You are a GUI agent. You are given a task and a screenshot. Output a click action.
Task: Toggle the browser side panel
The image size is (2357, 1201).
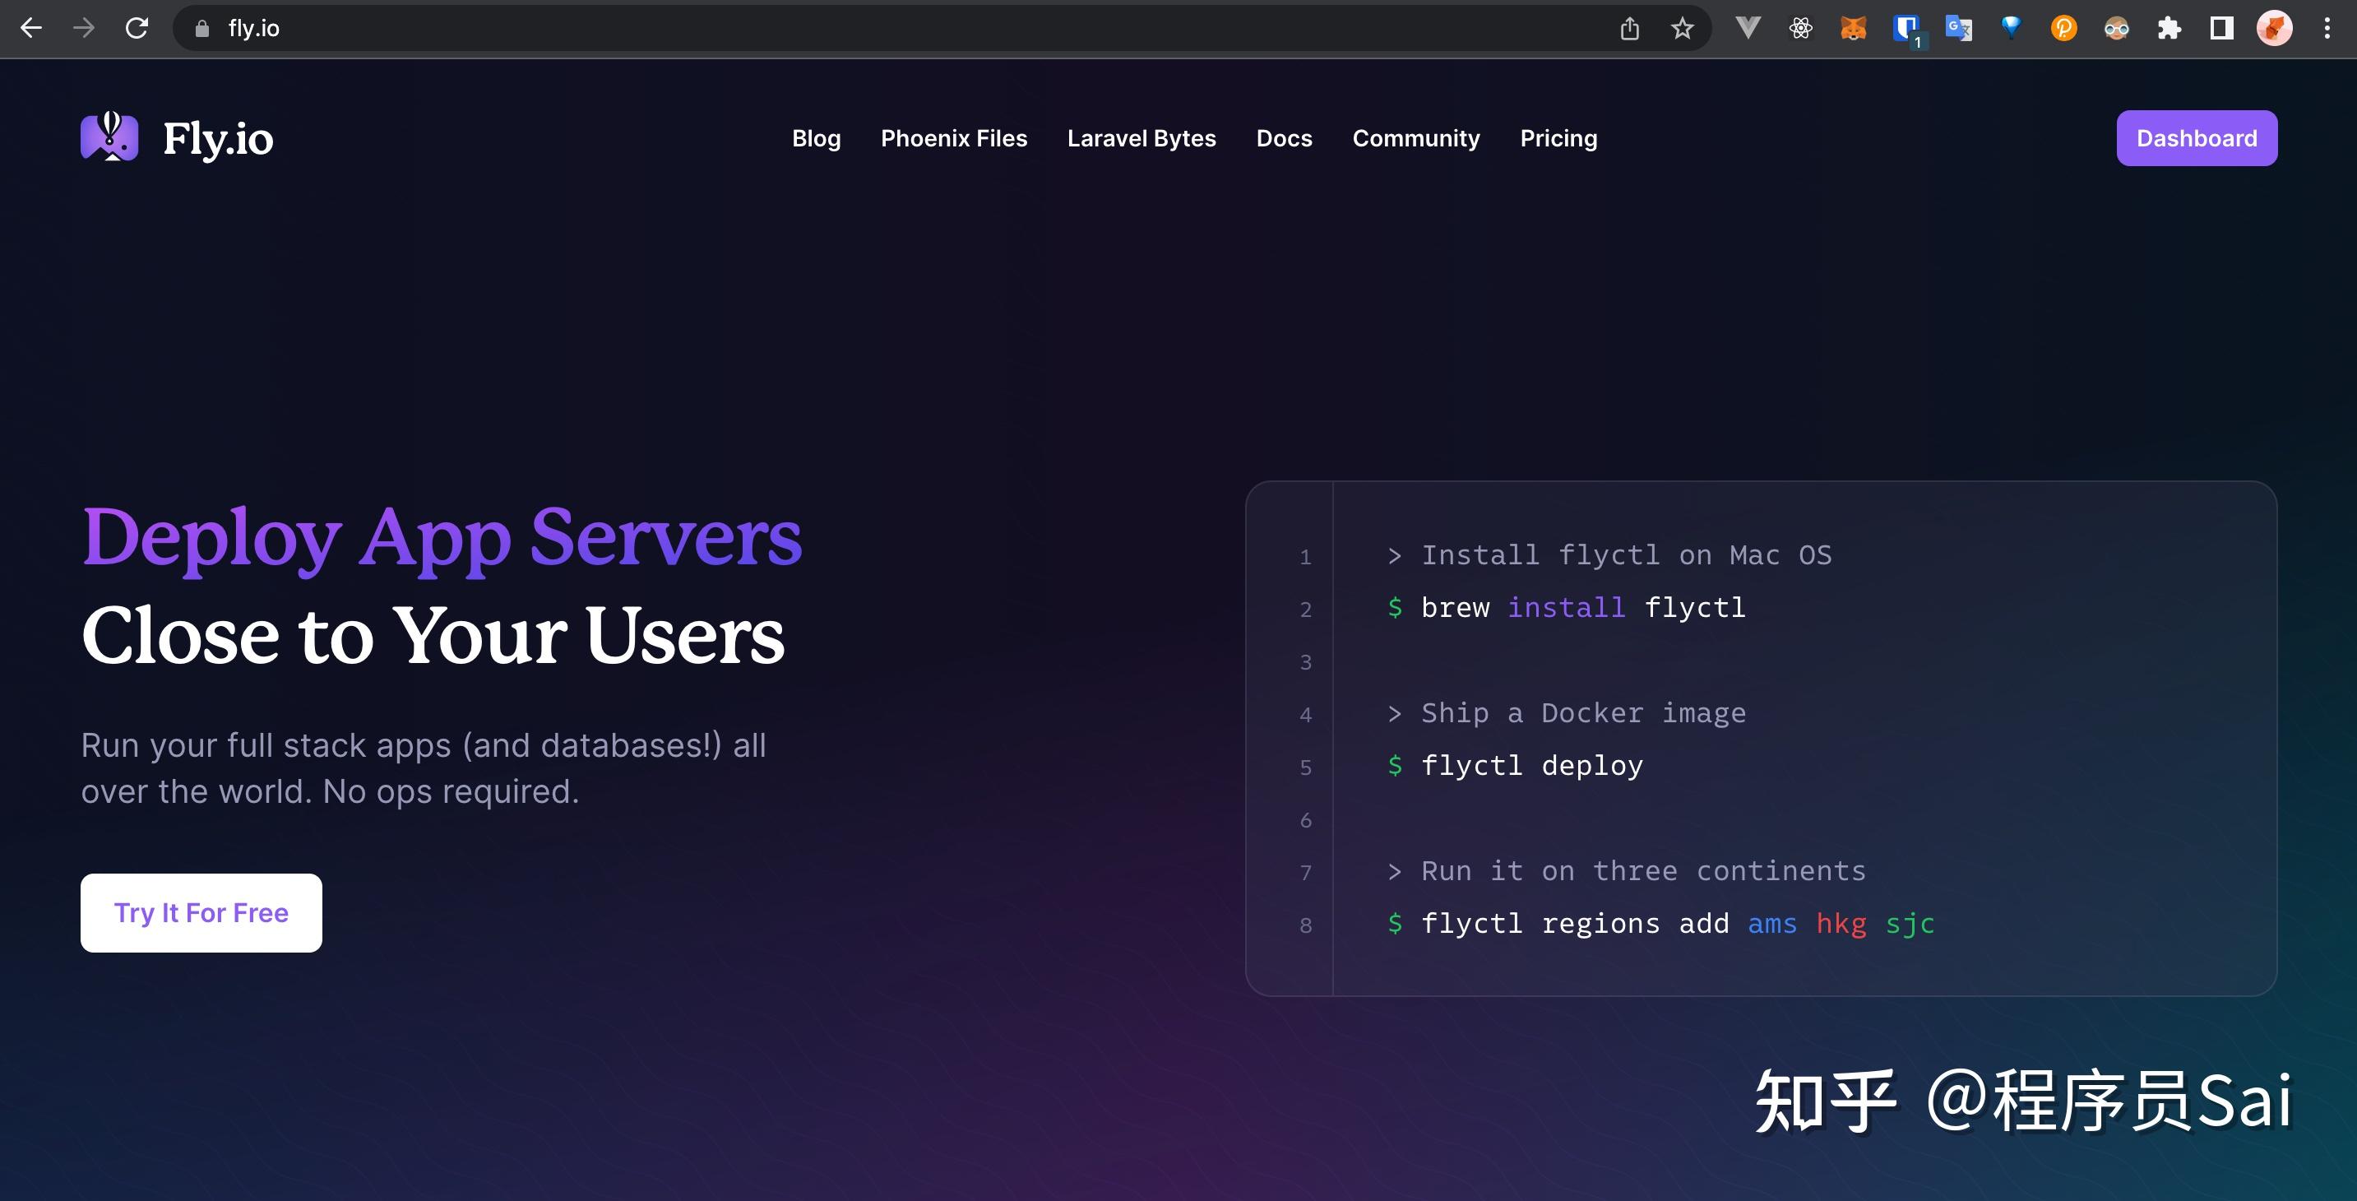(2221, 28)
